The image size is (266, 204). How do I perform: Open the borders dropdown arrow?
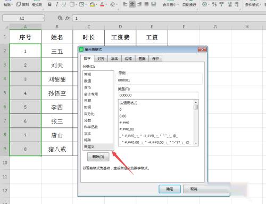coord(76,4)
